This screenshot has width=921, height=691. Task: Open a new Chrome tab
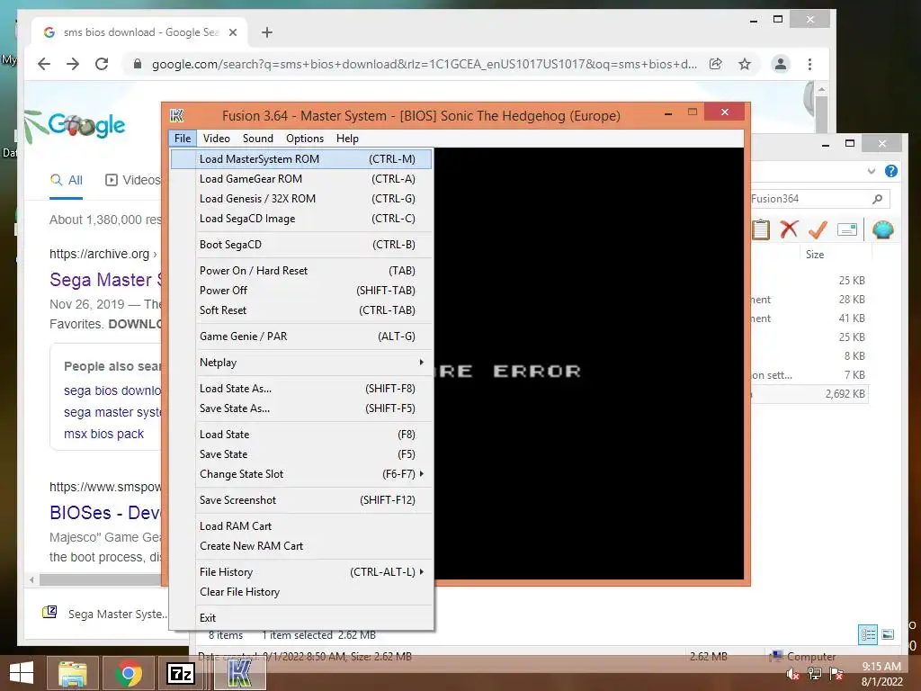pyautogui.click(x=266, y=32)
